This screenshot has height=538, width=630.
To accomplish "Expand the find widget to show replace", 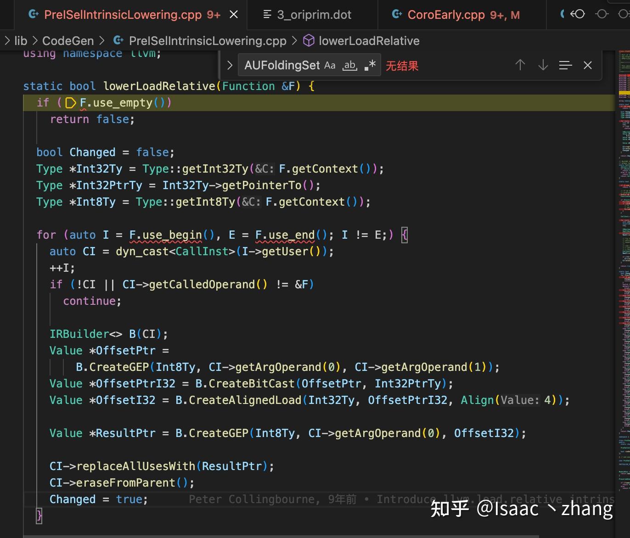I will tap(229, 65).
